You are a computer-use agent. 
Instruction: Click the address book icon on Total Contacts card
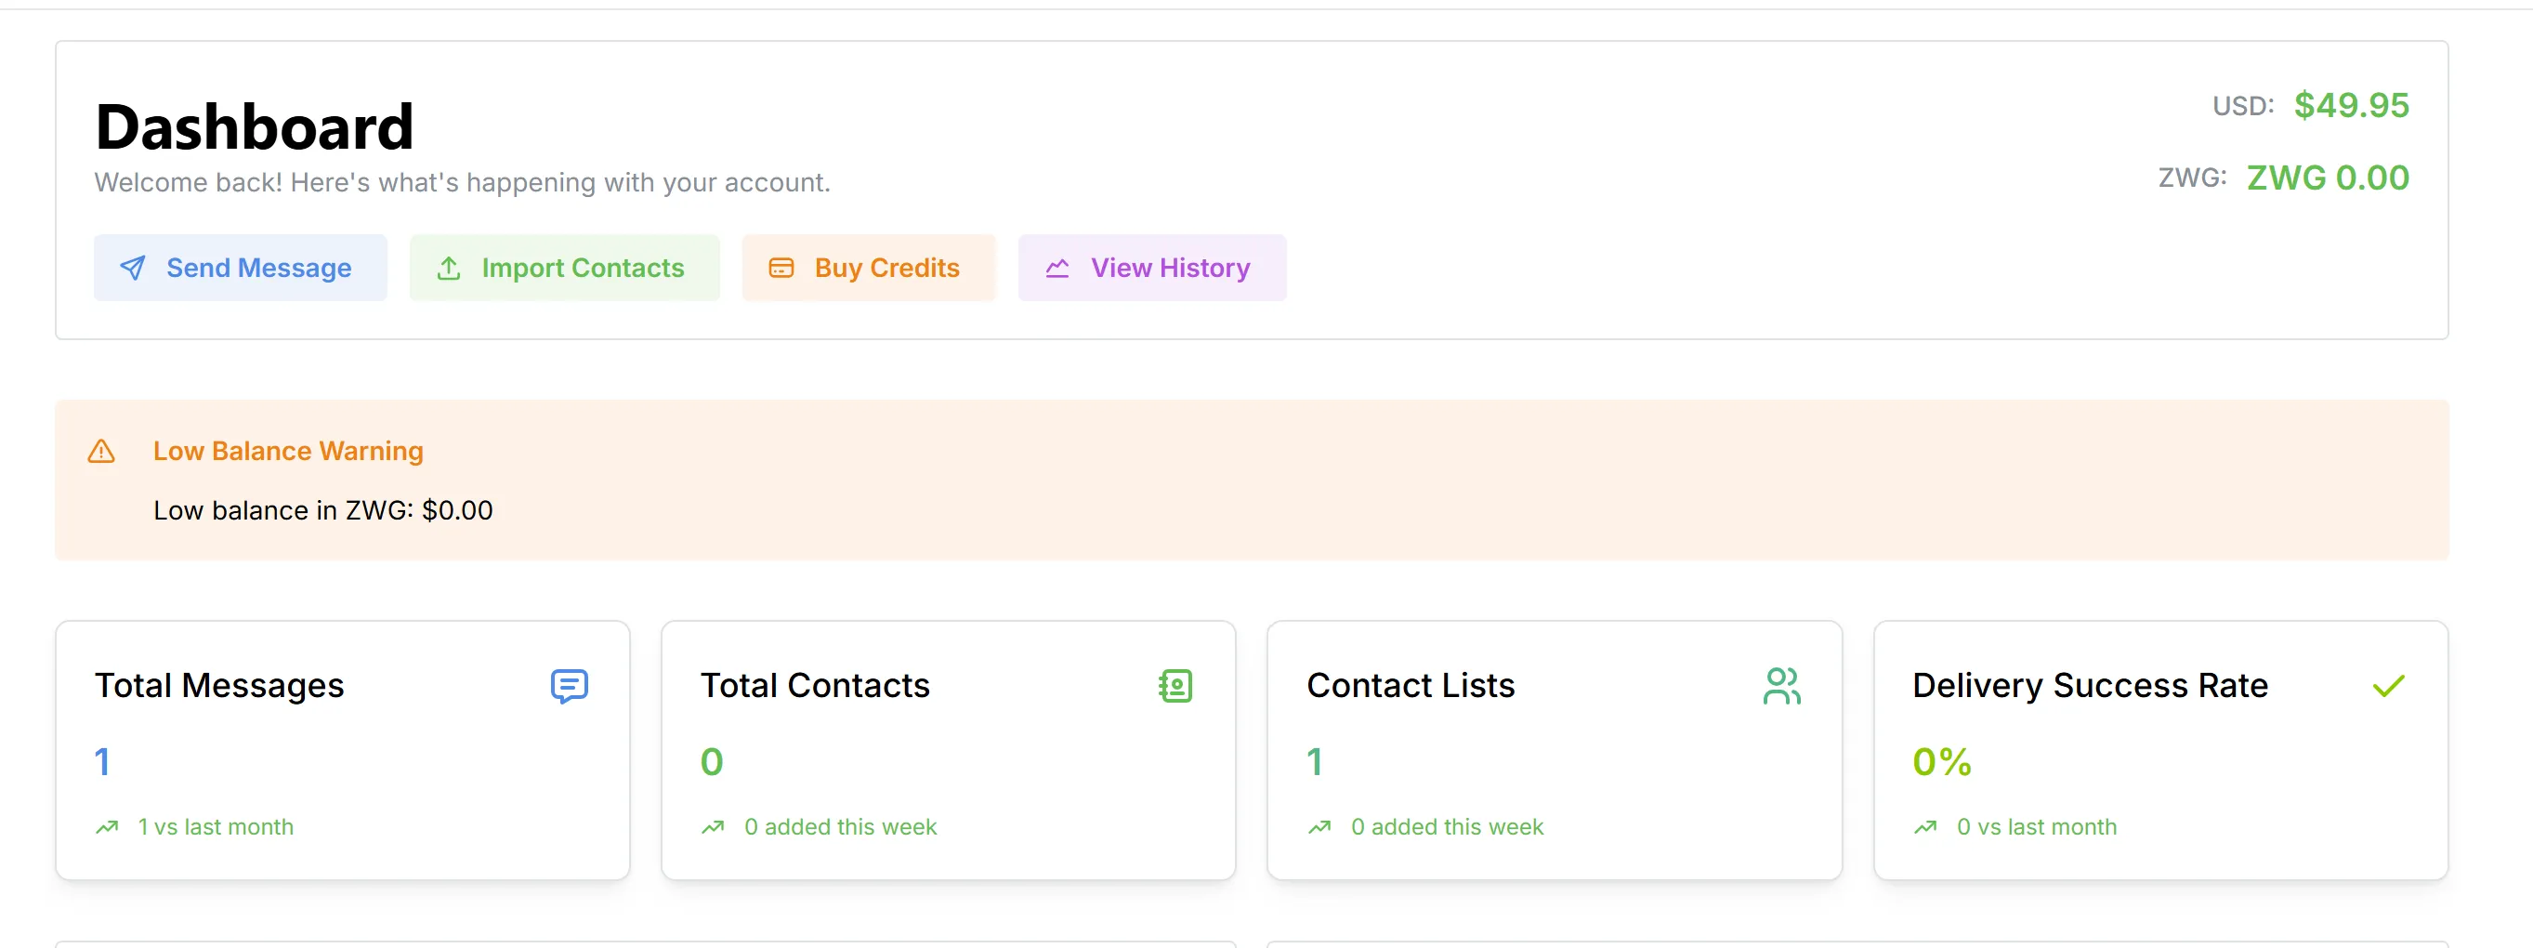click(1176, 685)
